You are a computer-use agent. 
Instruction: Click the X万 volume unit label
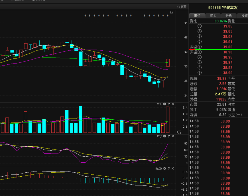pos(179,132)
